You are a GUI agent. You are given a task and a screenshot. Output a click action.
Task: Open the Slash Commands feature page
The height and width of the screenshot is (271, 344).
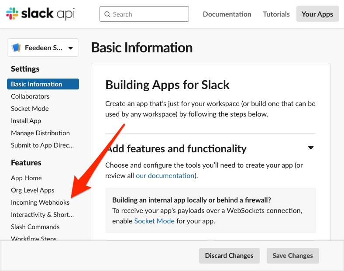coord(35,227)
